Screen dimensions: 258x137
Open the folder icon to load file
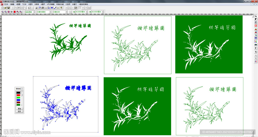(5, 8)
